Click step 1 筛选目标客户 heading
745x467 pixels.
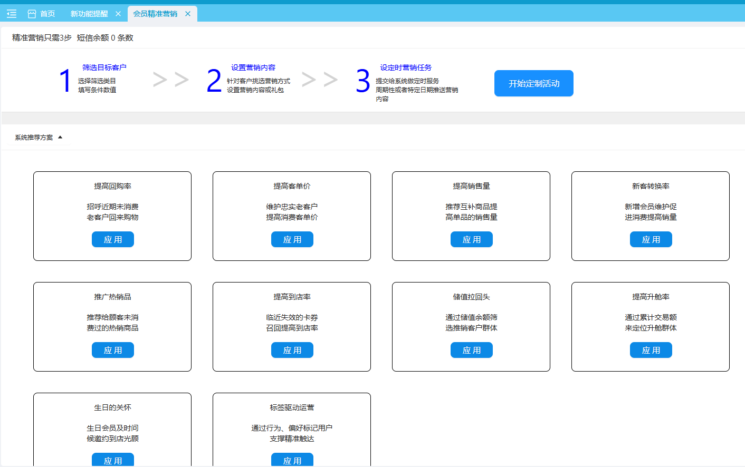(x=104, y=67)
